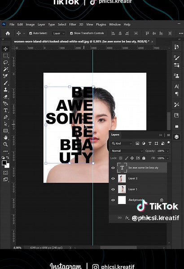Click the foreground color swatch
Viewport: 184px width, 269px height.
(x=4, y=163)
